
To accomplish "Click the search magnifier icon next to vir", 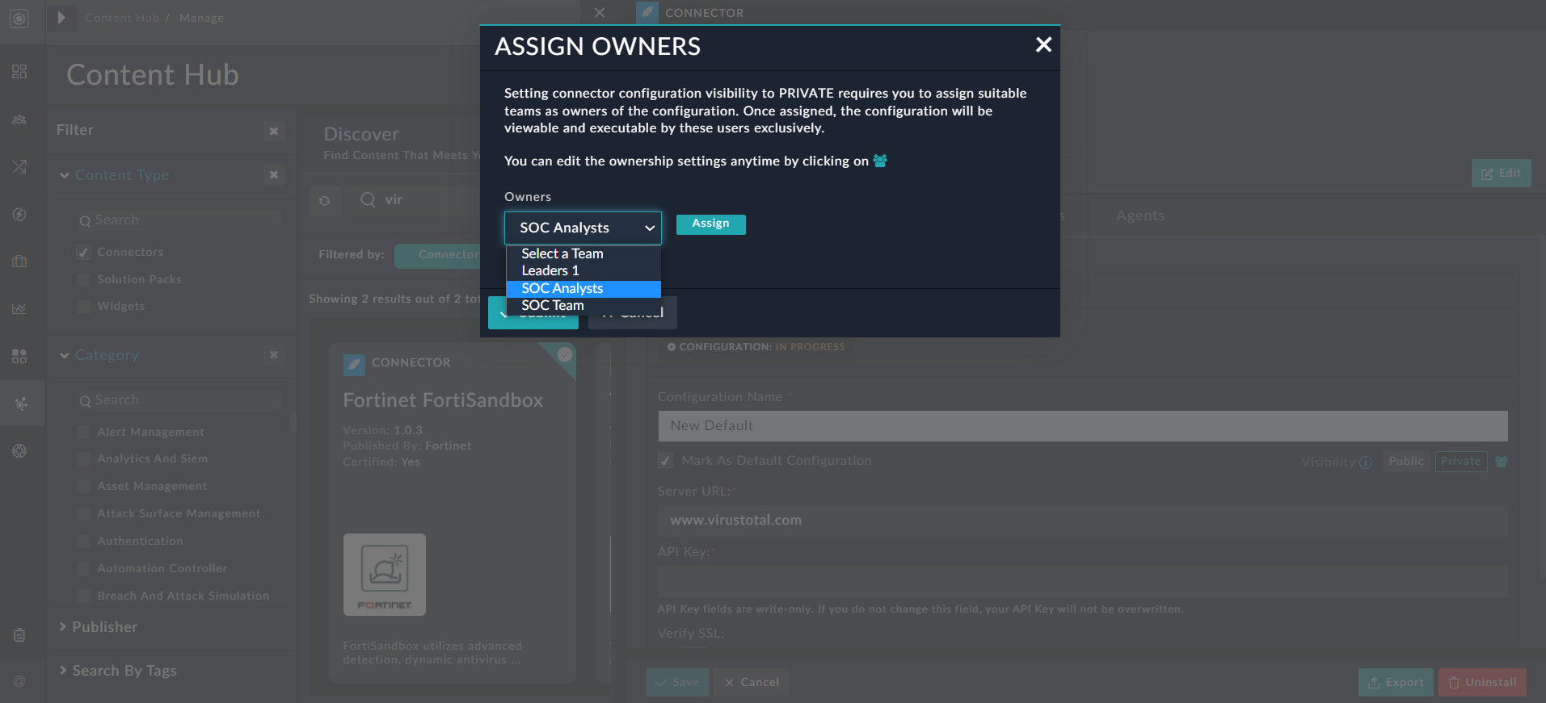I will pos(368,199).
